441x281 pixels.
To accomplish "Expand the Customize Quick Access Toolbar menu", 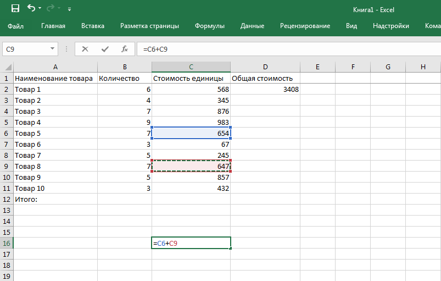I will click(x=69, y=9).
